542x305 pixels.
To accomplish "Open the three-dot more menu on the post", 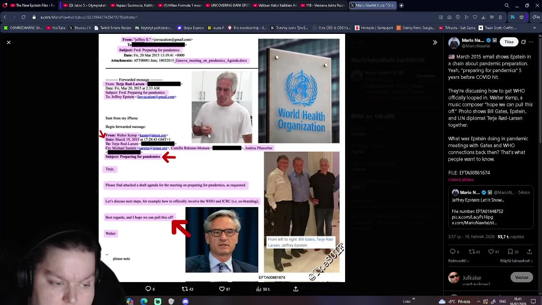I will [x=531, y=42].
